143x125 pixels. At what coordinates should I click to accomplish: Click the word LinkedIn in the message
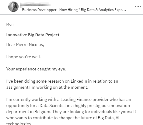pyautogui.click(x=79, y=81)
